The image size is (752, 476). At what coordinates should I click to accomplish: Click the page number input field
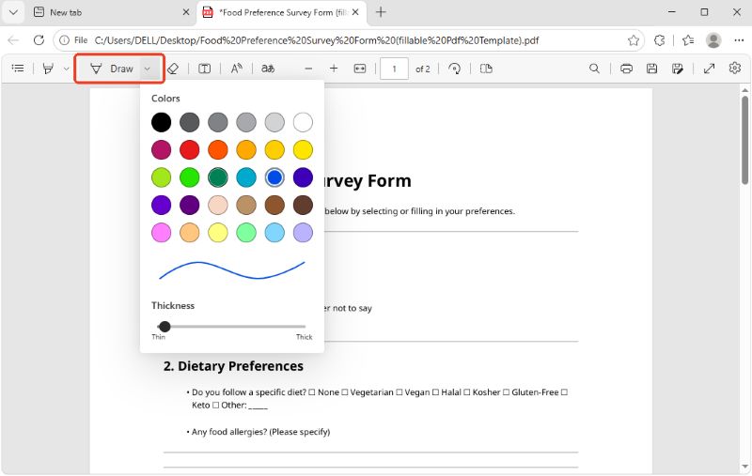click(394, 69)
